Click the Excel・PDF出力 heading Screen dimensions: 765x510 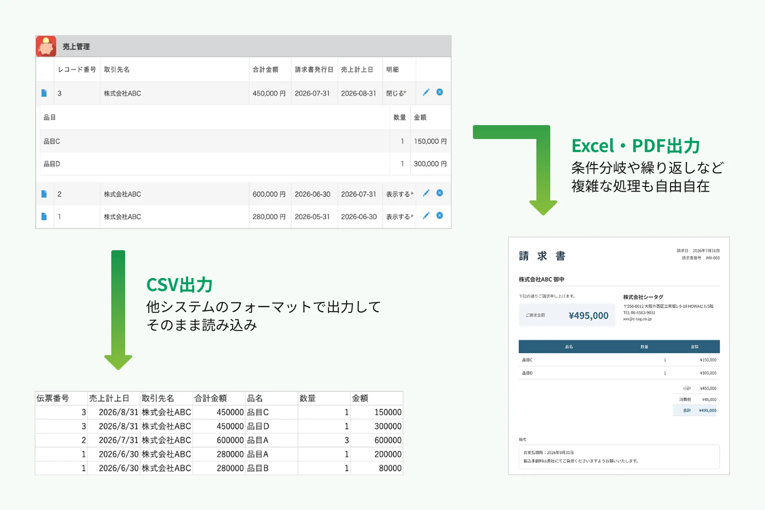tap(635, 146)
